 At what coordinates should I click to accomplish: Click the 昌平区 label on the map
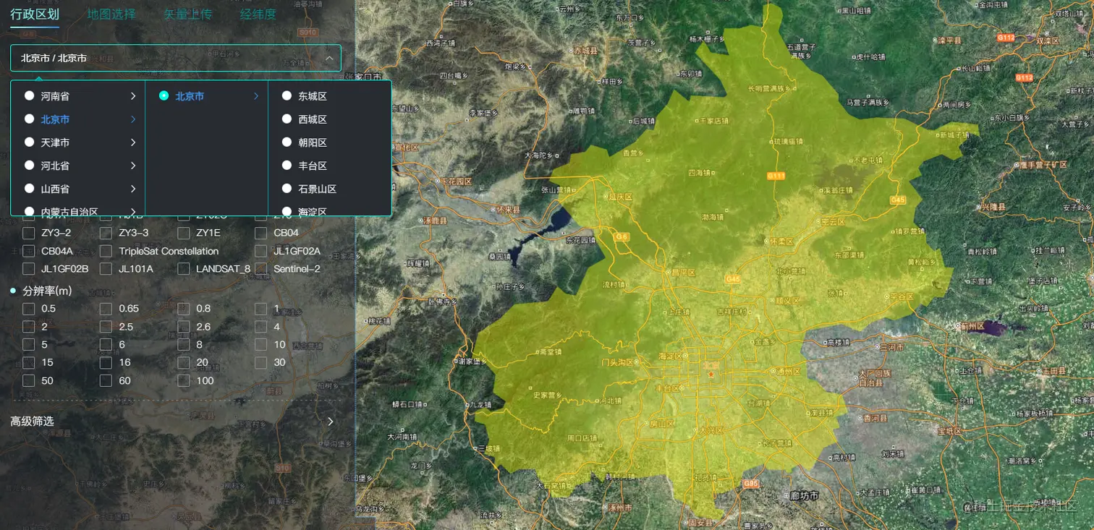(x=682, y=273)
